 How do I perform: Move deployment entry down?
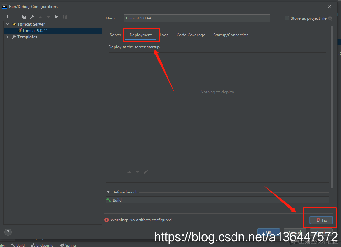(x=137, y=172)
